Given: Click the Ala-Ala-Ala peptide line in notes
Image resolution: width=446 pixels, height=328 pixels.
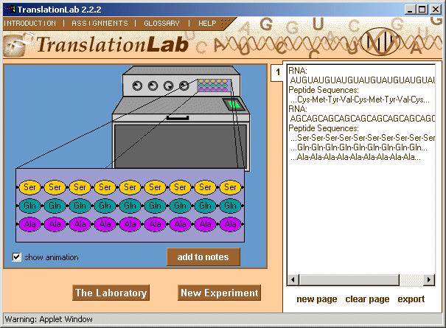Looking at the screenshot, I should (355, 157).
